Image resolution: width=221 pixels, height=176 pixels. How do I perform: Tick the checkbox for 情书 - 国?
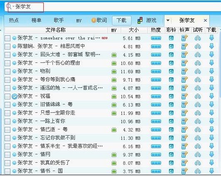pyautogui.click(x=7, y=171)
